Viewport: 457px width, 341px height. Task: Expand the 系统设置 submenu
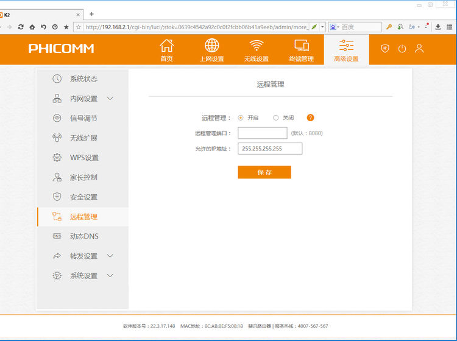click(x=110, y=275)
